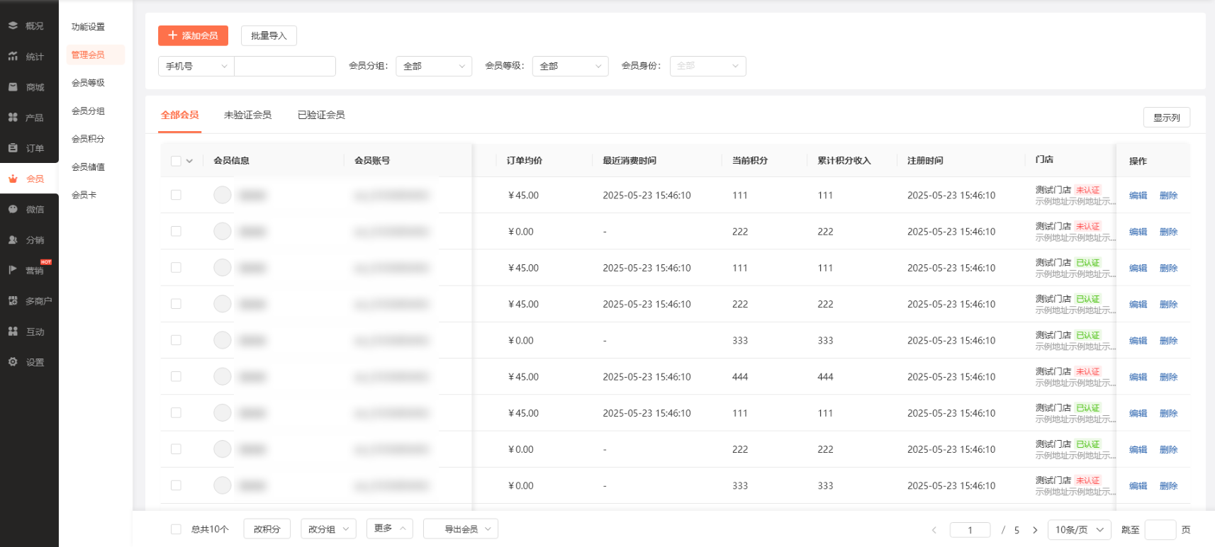This screenshot has width=1215, height=547.
Task: Check the sixth member row checkbox
Action: [x=176, y=376]
